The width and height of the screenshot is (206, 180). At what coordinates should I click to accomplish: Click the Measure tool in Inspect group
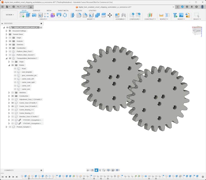[x=161, y=15]
